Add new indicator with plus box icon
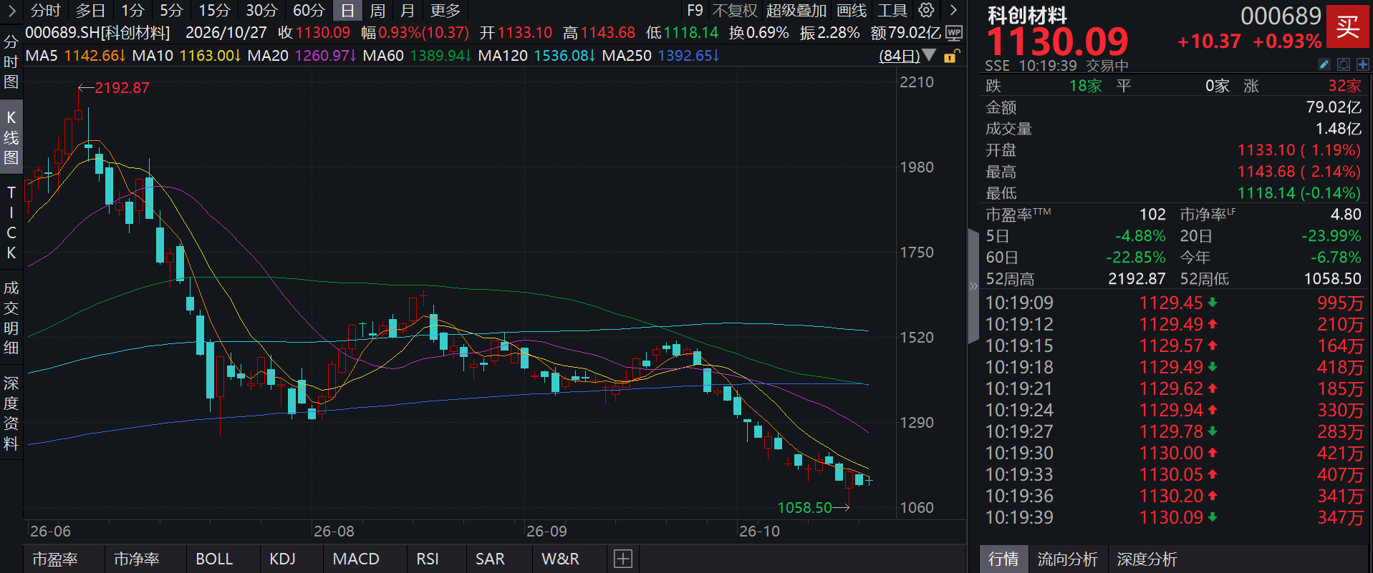 click(623, 559)
